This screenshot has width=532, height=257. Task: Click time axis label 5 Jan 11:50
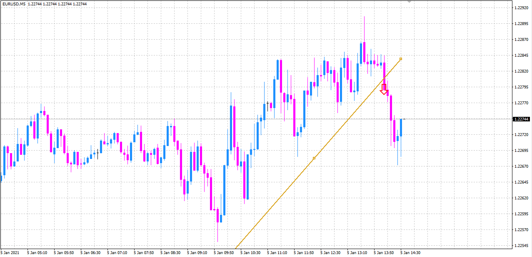304,253
